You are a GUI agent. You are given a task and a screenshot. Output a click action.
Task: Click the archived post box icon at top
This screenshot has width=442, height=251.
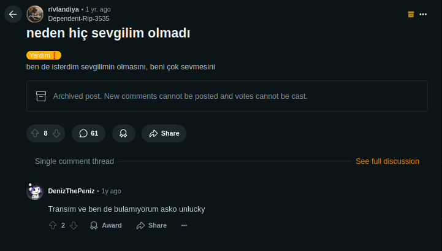pyautogui.click(x=411, y=14)
